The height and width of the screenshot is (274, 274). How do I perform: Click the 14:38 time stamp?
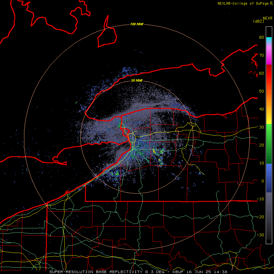221,272
